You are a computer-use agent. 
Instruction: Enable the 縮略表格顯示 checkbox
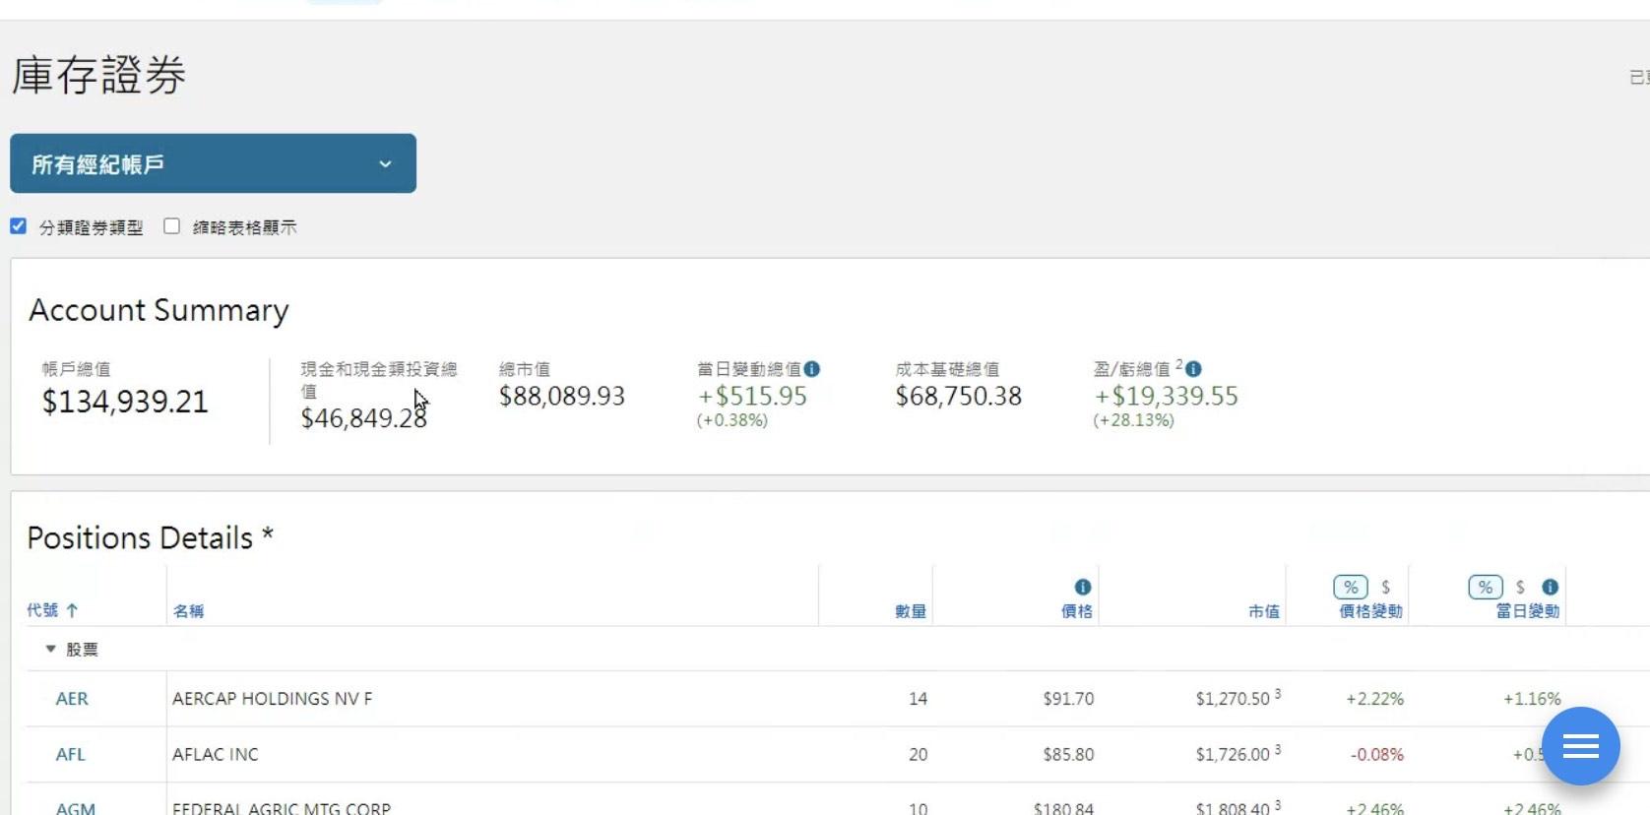172,226
